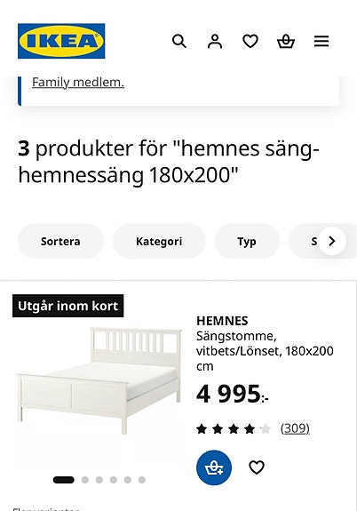Open the Typ filter
Screen dimensions: 357x511
(247, 241)
